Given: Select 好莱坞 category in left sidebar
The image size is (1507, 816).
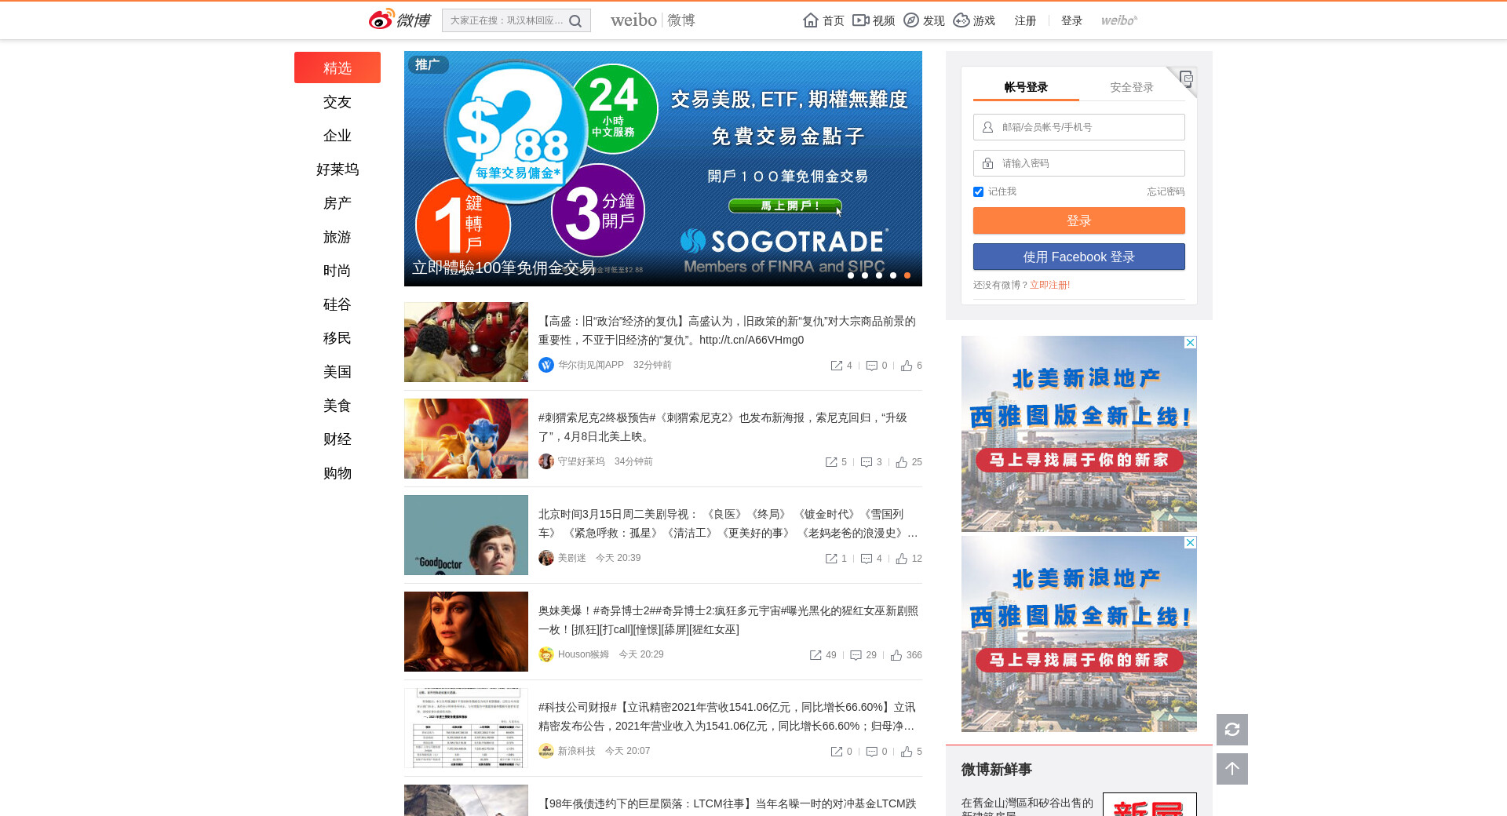Looking at the screenshot, I should pos(338,169).
